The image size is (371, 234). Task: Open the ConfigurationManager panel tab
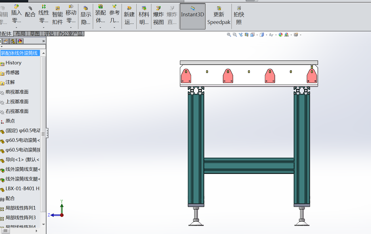point(13,41)
